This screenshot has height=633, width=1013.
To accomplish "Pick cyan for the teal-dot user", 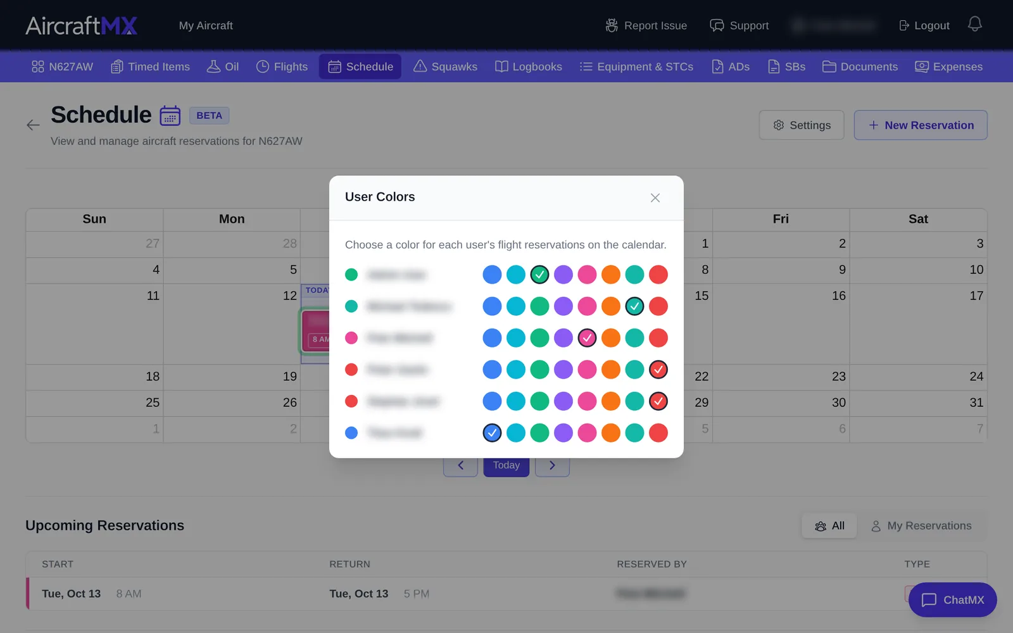I will [516, 306].
